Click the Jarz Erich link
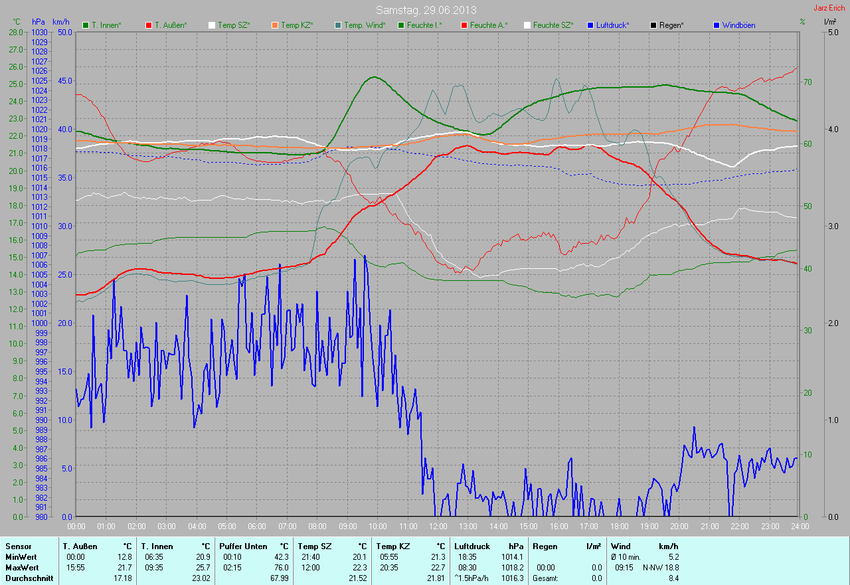Image resolution: width=850 pixels, height=585 pixels. pos(829,8)
